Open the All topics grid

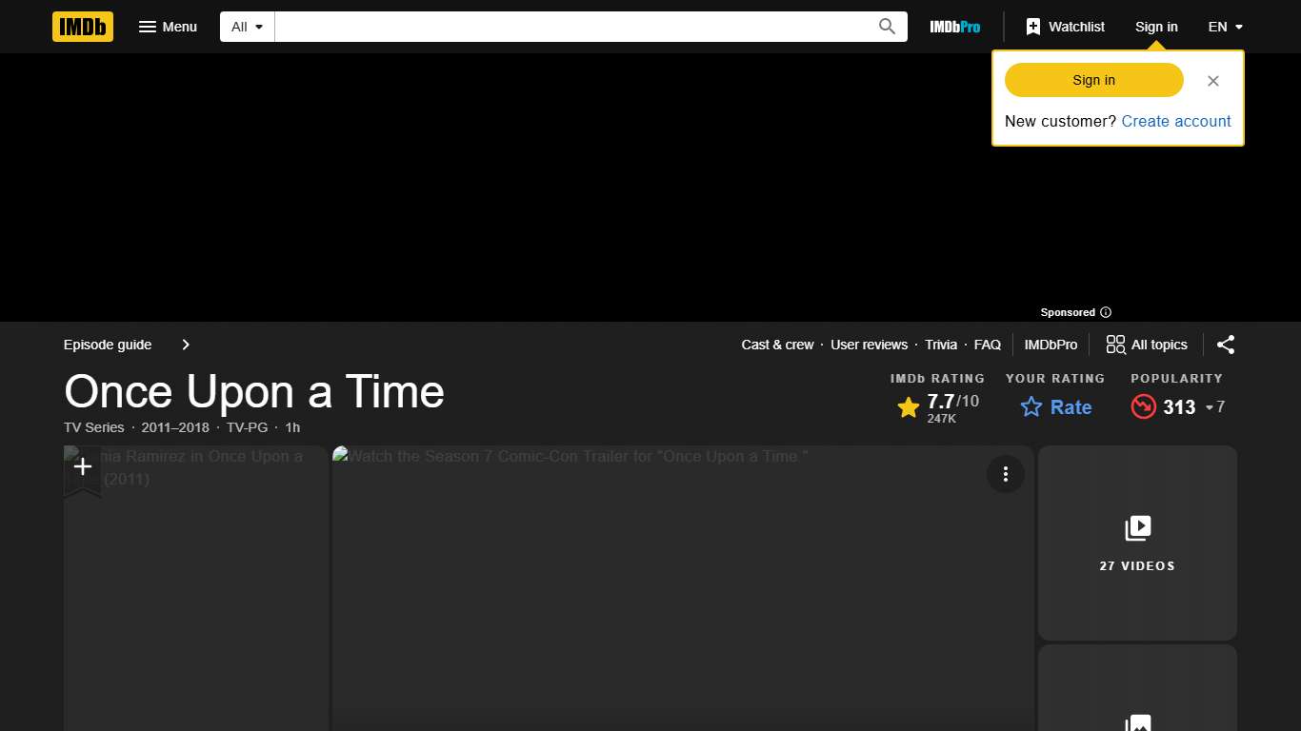pyautogui.click(x=1147, y=345)
